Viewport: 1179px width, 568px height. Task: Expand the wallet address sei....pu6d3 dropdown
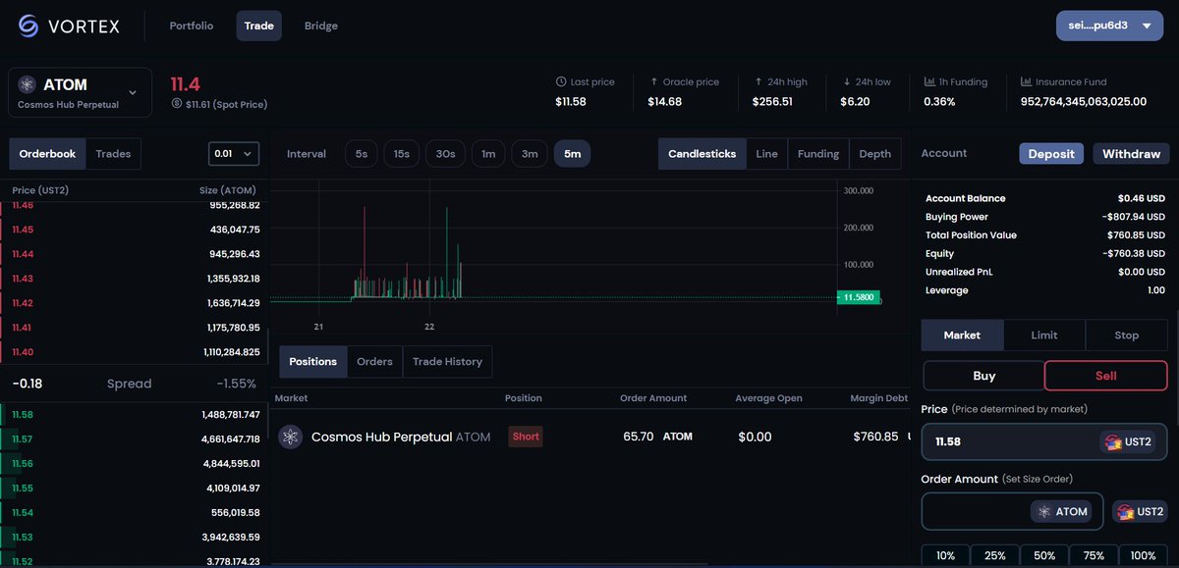[x=1109, y=26]
